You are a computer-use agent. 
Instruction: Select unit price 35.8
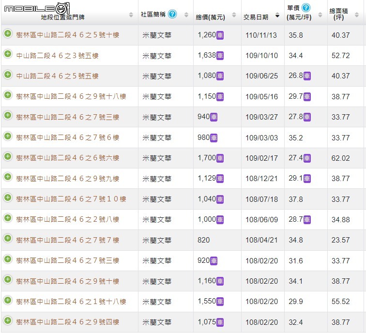point(295,35)
